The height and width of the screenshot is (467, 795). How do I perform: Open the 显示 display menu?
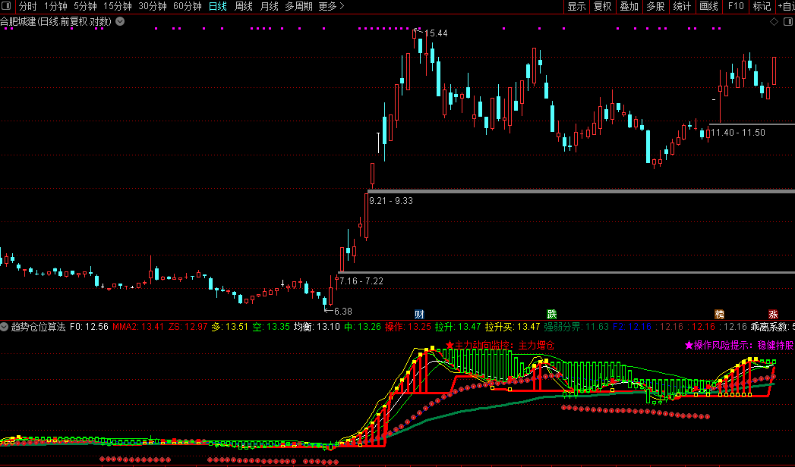click(577, 6)
